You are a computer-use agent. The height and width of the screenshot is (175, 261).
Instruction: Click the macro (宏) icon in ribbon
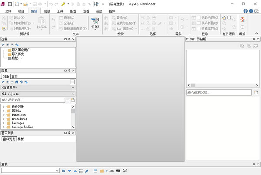tap(95, 20)
